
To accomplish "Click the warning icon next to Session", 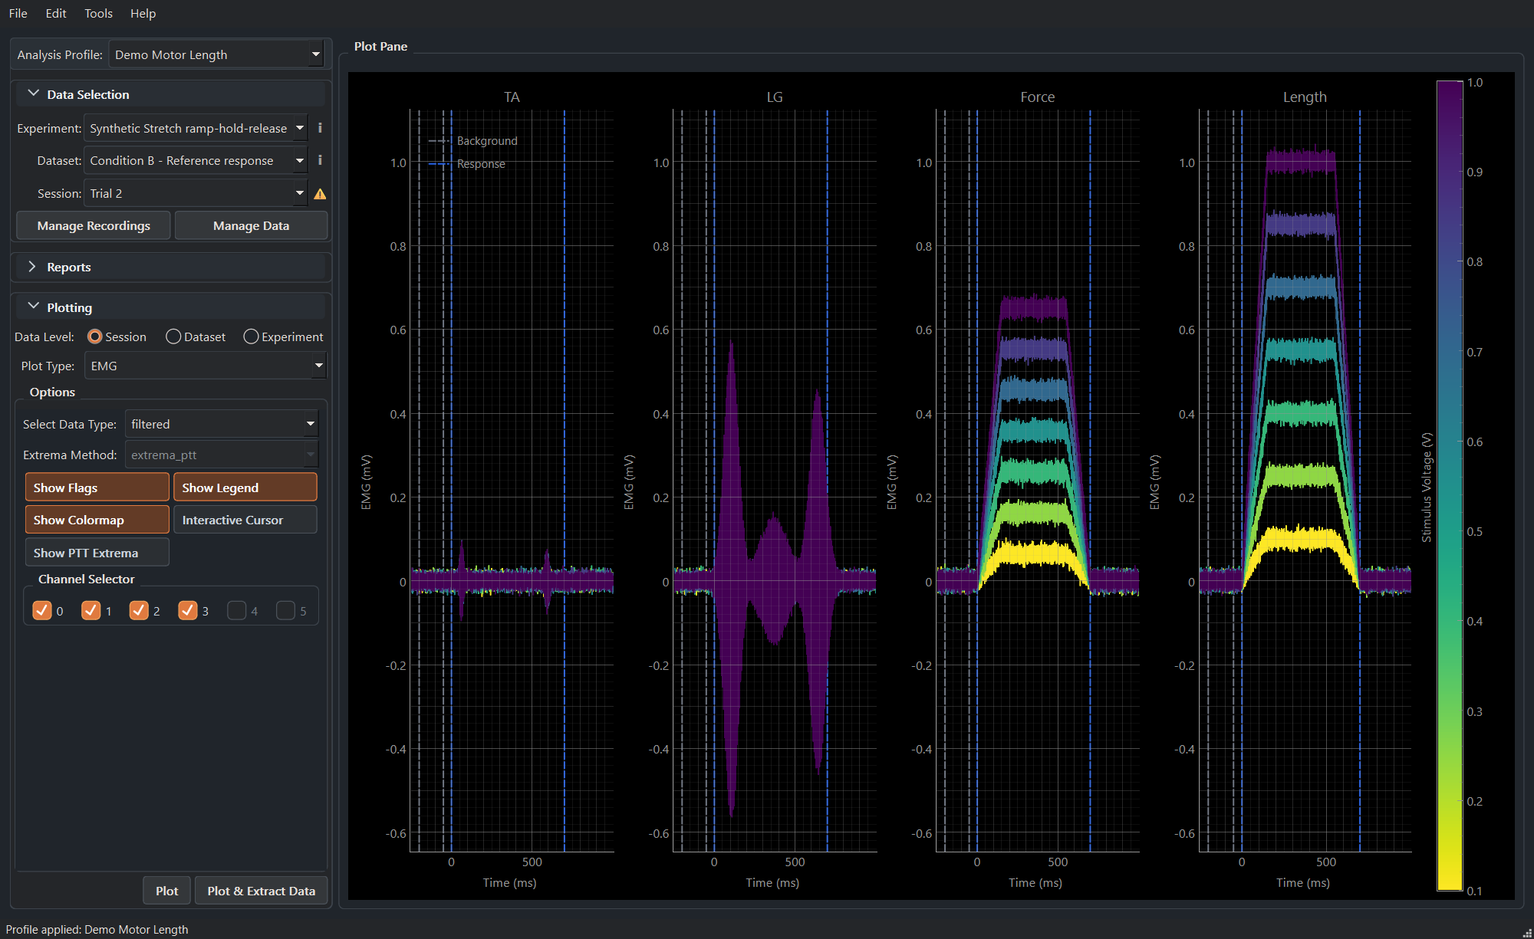I will [320, 194].
